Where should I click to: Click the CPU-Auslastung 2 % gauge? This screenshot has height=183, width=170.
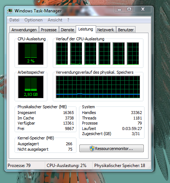click(31, 53)
